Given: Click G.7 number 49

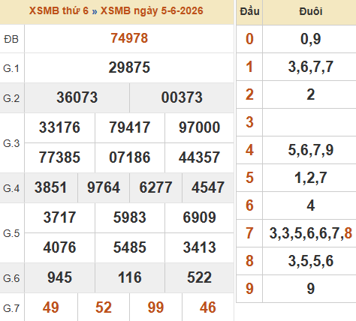Looking at the screenshot, I should [x=51, y=307].
